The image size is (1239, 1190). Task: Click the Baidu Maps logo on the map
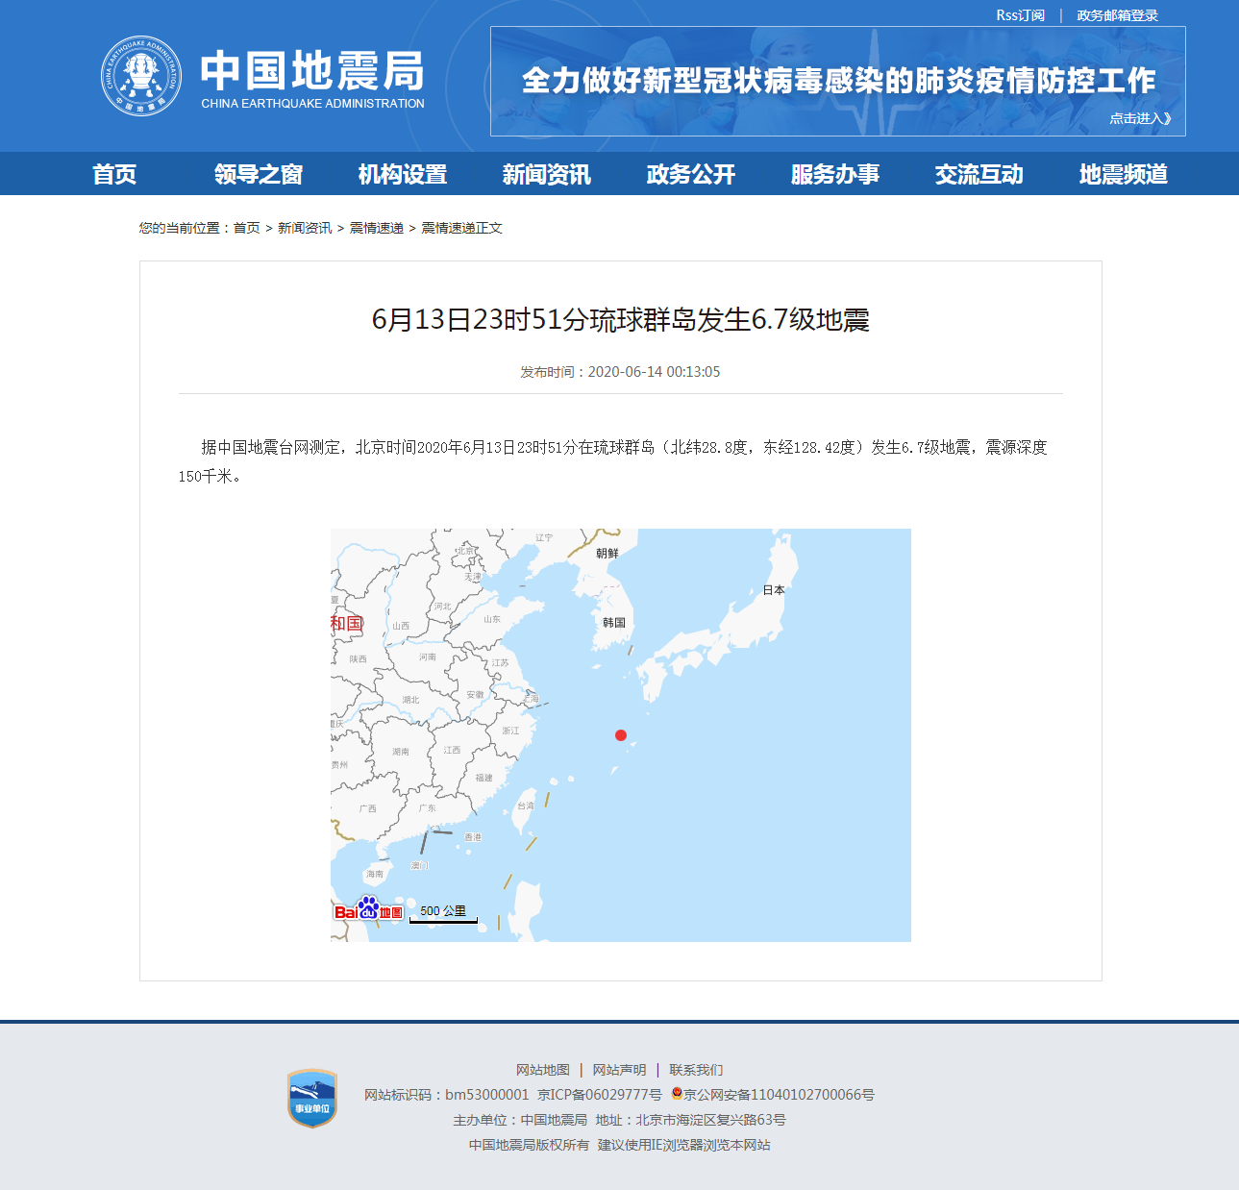click(x=368, y=910)
